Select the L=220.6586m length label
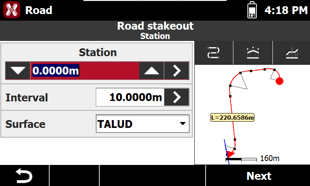 point(232,117)
